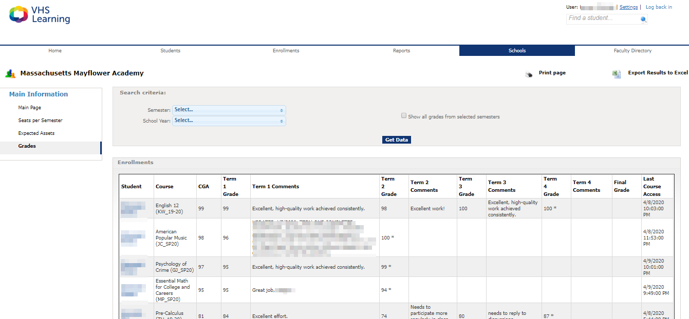The width and height of the screenshot is (689, 319).
Task: Click the Get Data button
Action: [x=396, y=139]
